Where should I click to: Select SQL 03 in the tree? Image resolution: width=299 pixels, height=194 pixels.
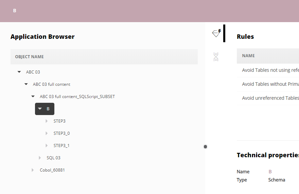tap(53, 158)
